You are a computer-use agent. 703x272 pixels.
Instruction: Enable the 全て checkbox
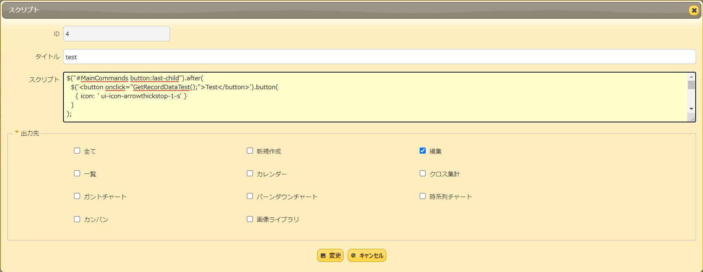(x=77, y=151)
